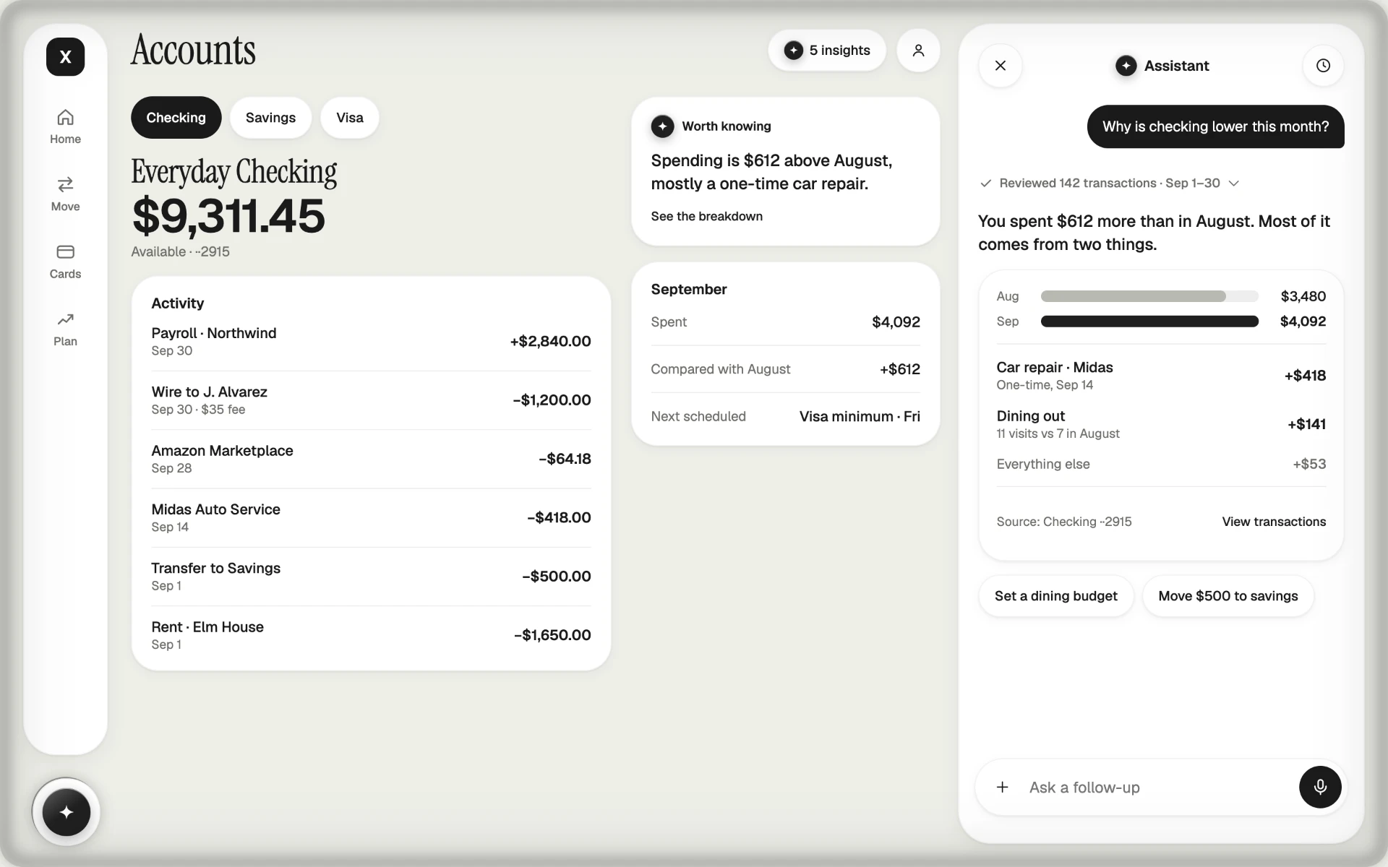Select the Checking tab

point(176,118)
